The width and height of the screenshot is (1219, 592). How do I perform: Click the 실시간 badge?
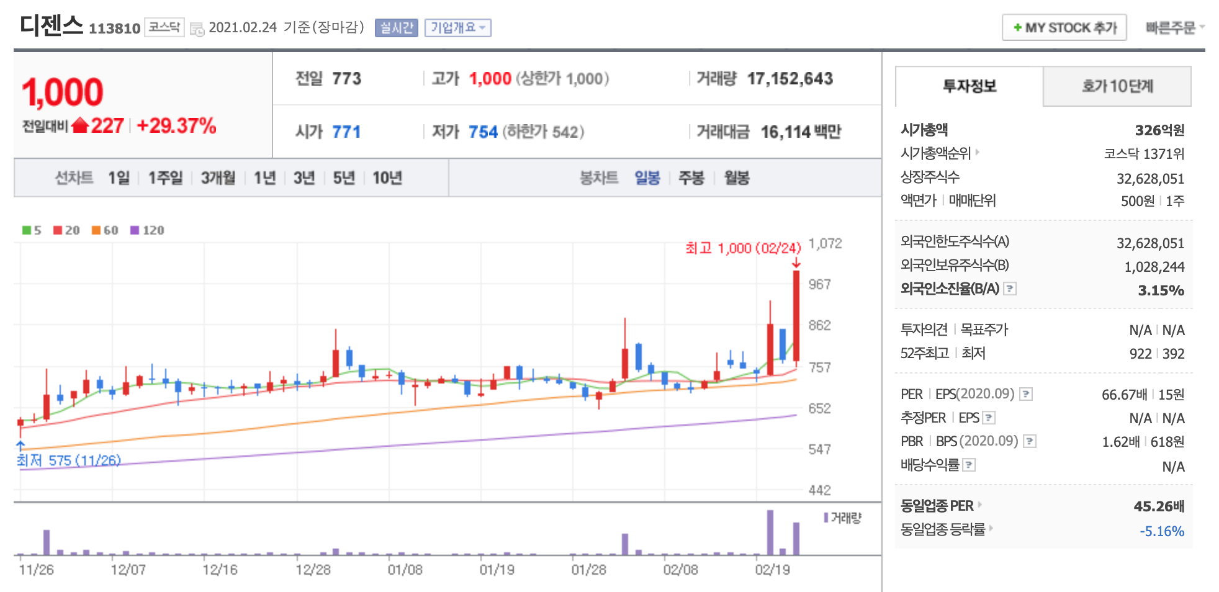click(397, 28)
